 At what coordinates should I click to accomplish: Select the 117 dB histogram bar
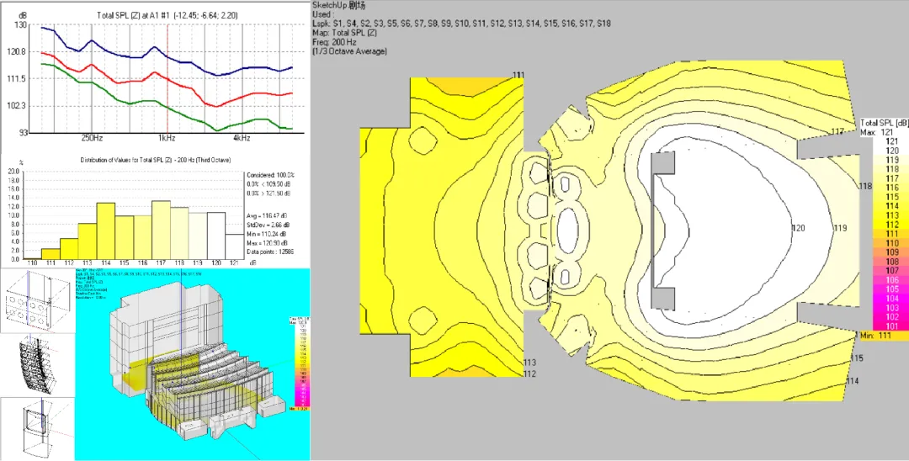coord(161,230)
